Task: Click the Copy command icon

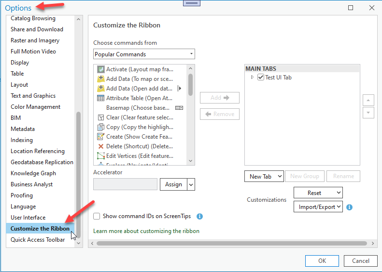Action: point(100,127)
